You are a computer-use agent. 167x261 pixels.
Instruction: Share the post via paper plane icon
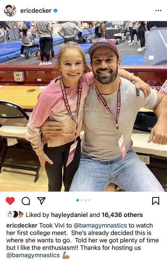point(41,201)
